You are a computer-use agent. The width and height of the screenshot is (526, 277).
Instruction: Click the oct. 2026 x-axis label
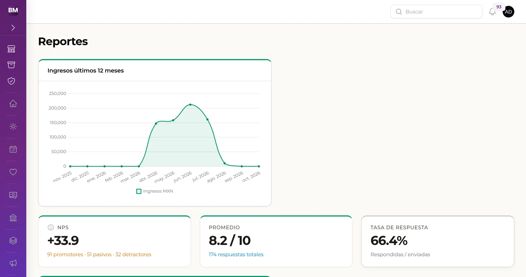(251, 177)
